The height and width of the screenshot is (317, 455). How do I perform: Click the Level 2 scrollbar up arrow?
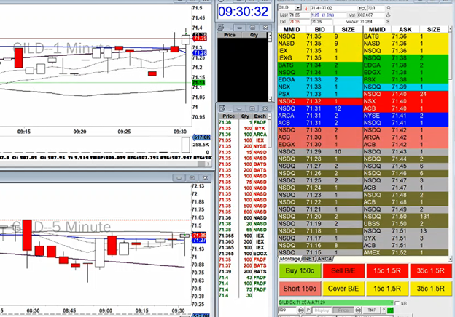[451, 29]
